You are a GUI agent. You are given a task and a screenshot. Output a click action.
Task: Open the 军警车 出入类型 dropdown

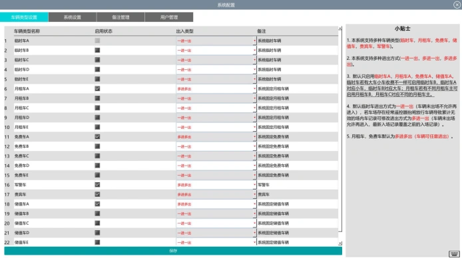coord(254,185)
